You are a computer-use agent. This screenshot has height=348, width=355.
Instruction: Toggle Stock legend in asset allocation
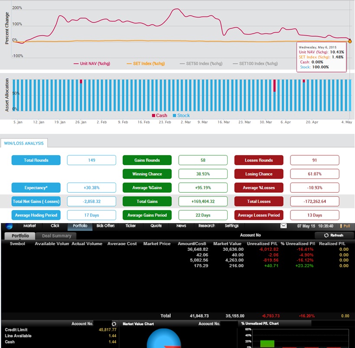pos(181,115)
